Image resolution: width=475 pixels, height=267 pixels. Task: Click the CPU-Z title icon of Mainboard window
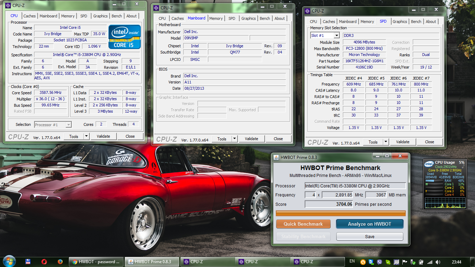tap(156, 8)
